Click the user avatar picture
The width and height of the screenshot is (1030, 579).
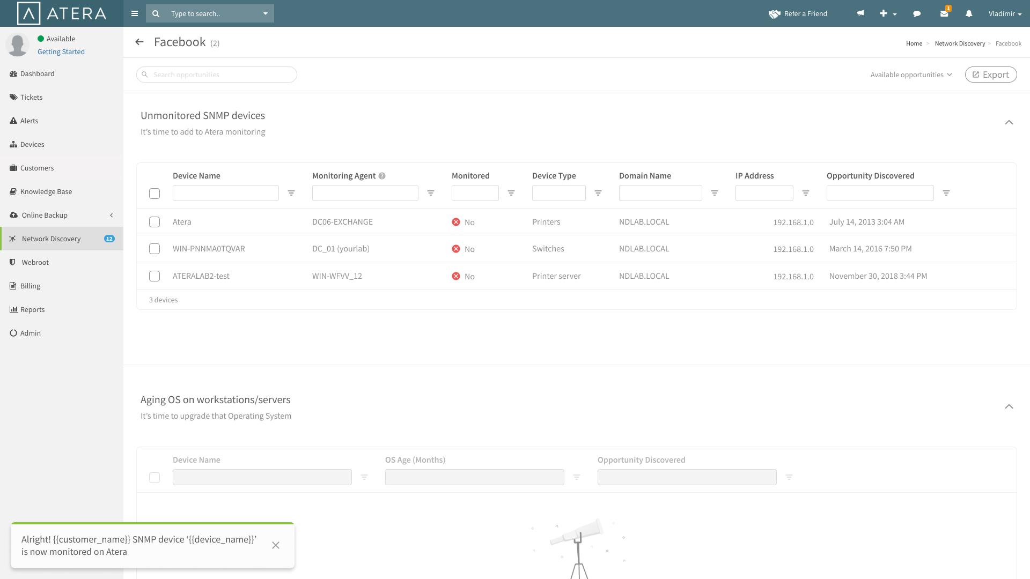[x=17, y=44]
